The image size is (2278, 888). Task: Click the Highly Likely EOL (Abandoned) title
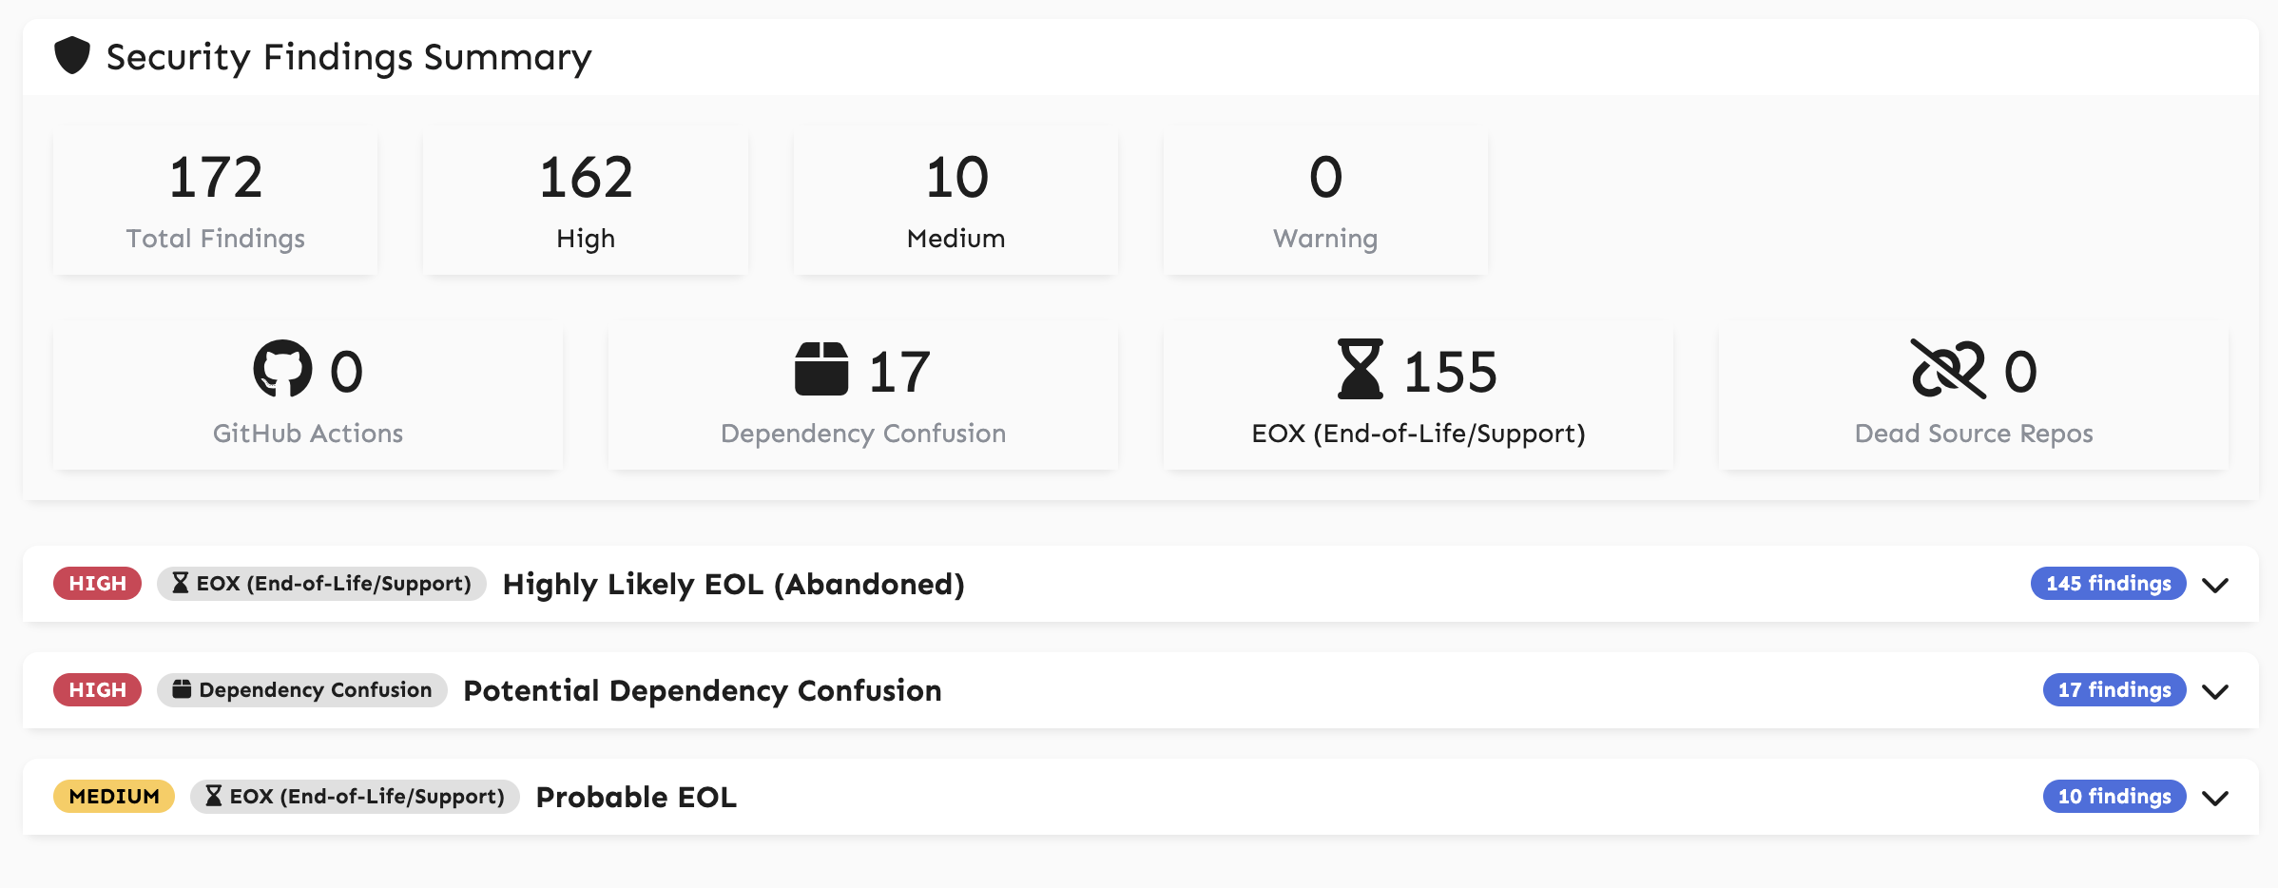(x=733, y=584)
